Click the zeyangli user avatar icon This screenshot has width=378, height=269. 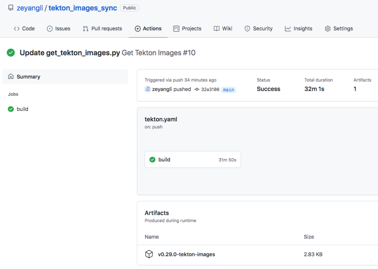pyautogui.click(x=148, y=89)
